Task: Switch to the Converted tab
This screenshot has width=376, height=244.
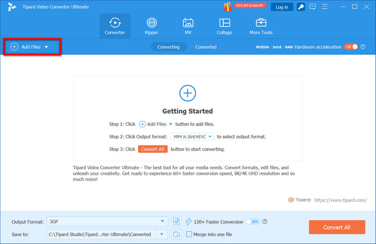Action: click(x=206, y=47)
